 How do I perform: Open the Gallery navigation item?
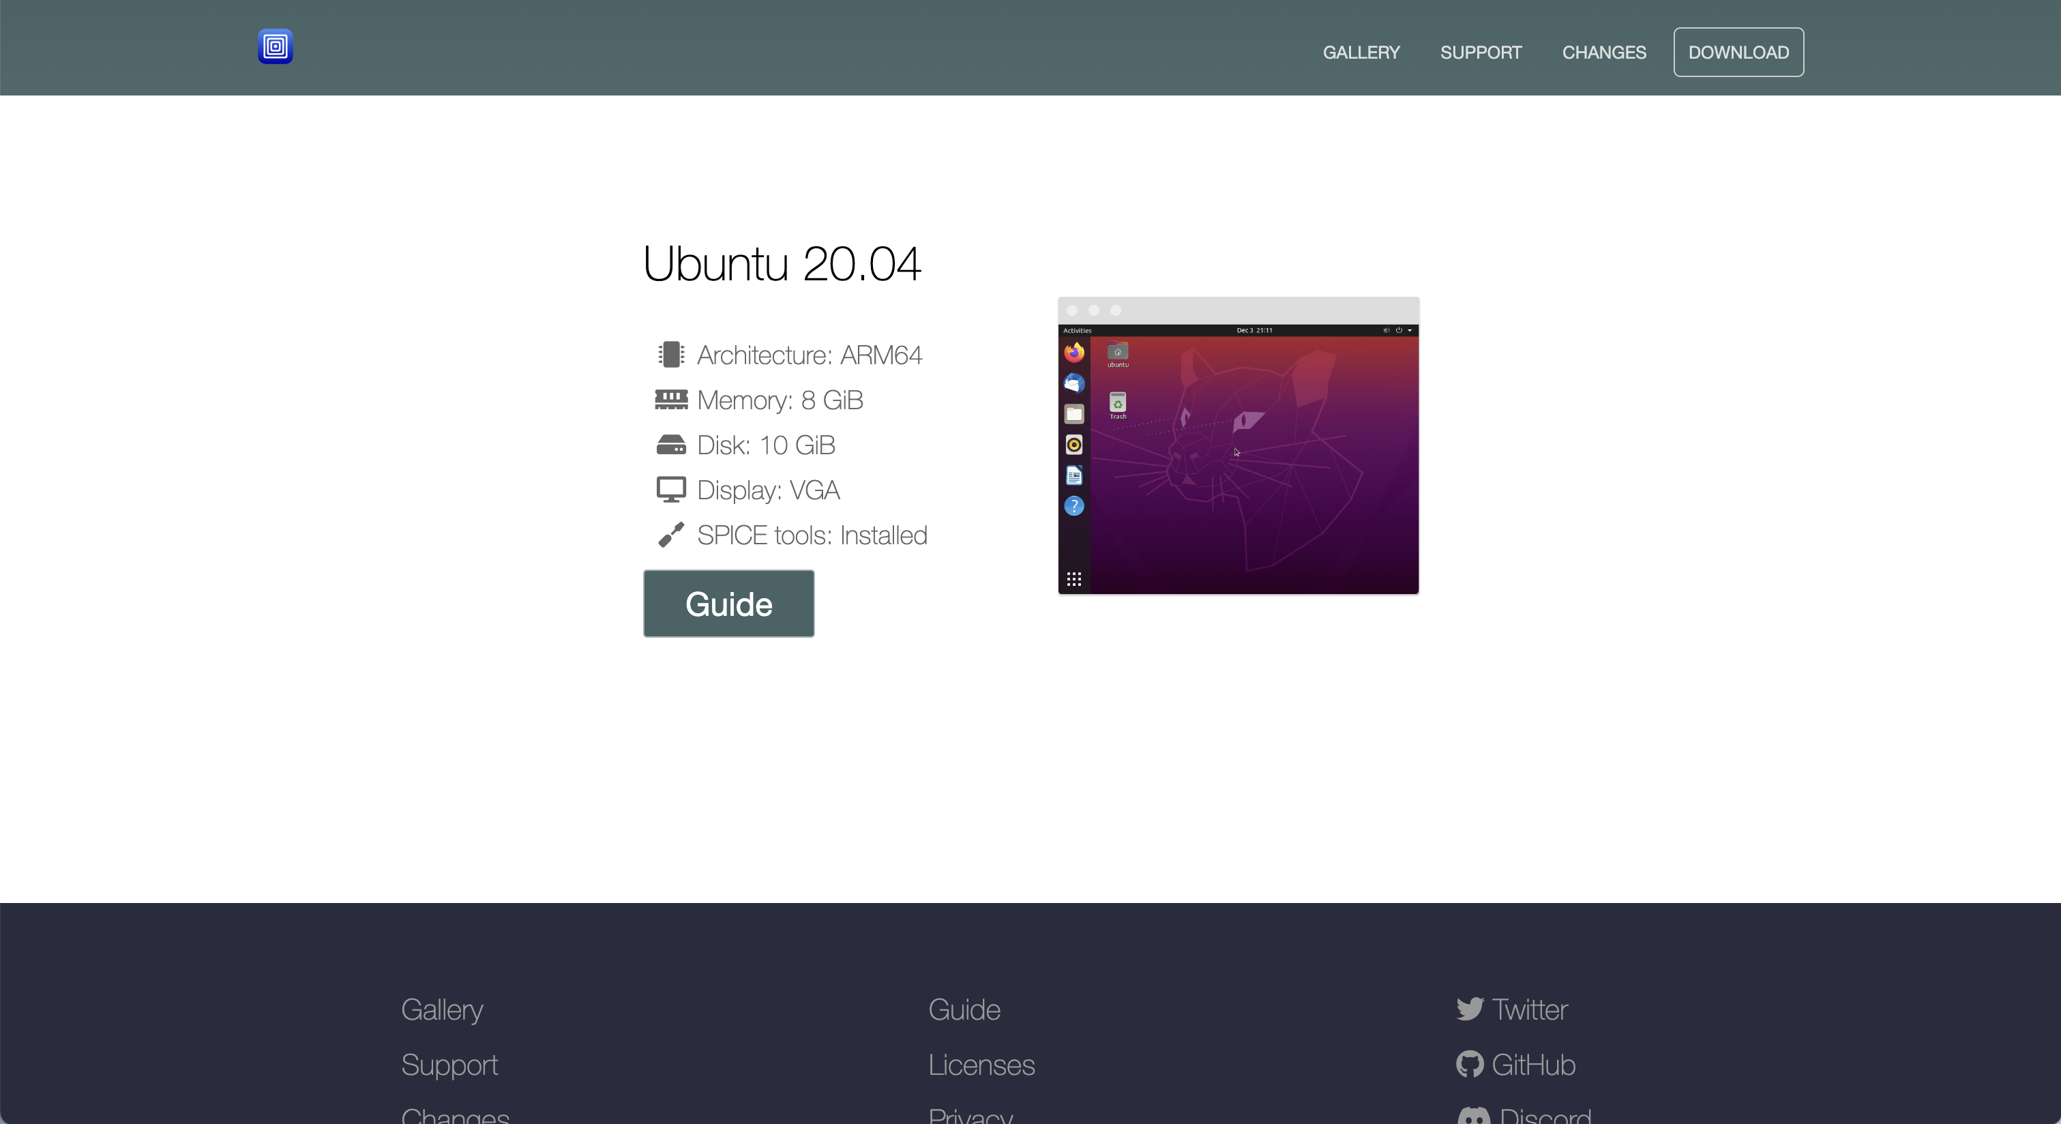tap(1361, 53)
